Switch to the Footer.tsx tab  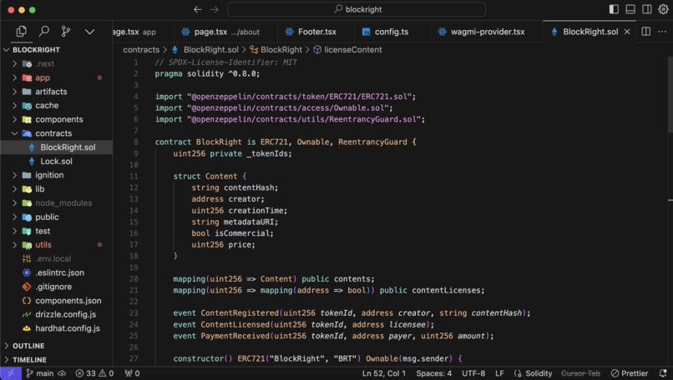(316, 32)
